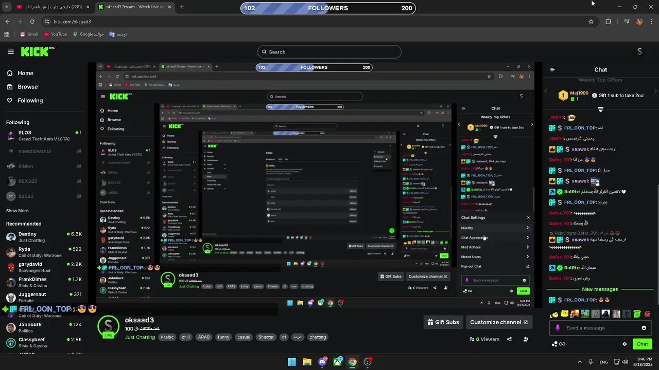Switch to the YouTube browser tab
Image resolution: width=659 pixels, height=370 pixels.
51,7
